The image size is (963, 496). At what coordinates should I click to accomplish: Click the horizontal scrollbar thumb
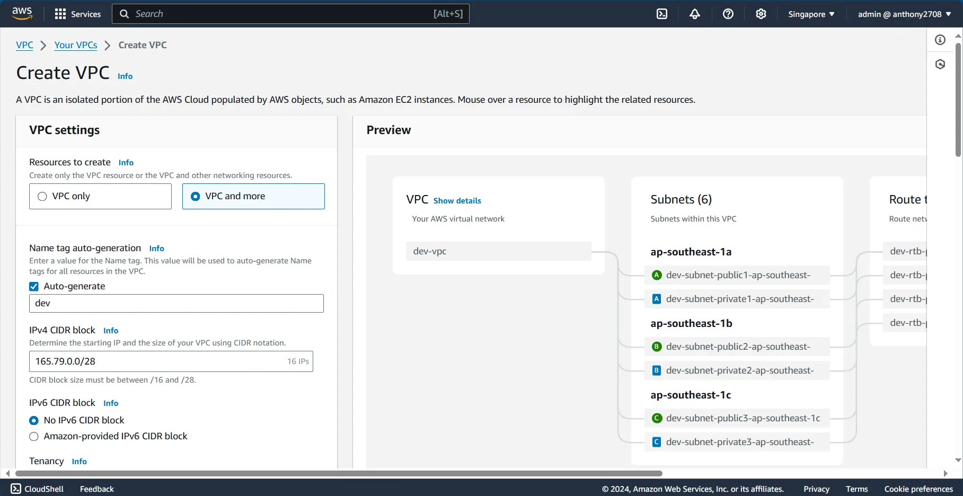(x=339, y=473)
